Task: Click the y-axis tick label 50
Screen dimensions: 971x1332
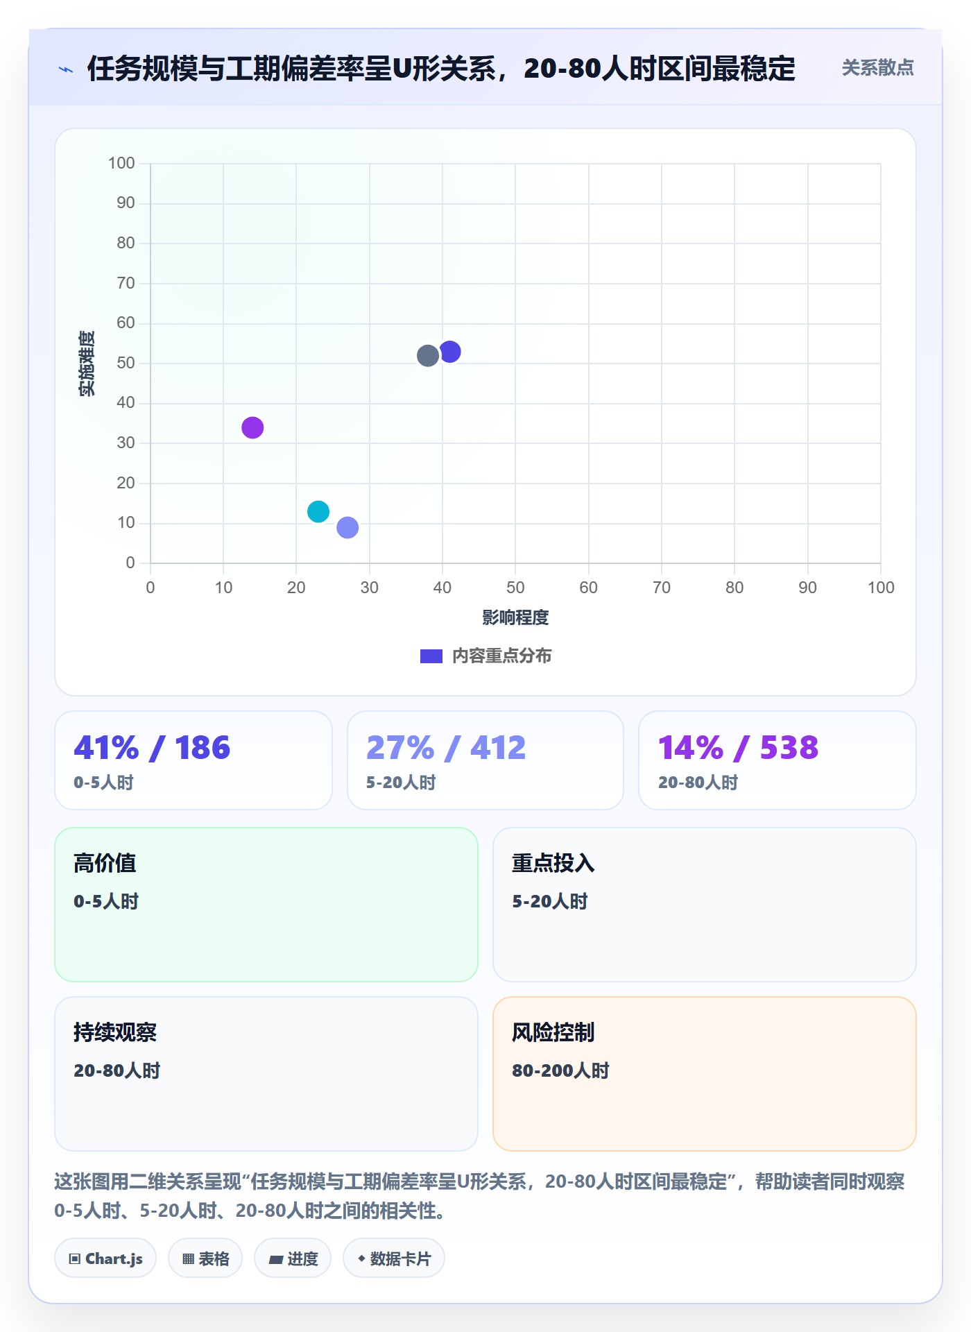Action: point(126,363)
